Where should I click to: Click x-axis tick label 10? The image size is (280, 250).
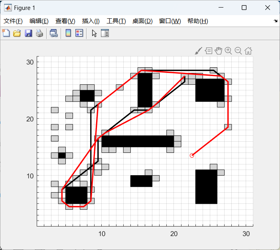pyautogui.click(x=102, y=234)
